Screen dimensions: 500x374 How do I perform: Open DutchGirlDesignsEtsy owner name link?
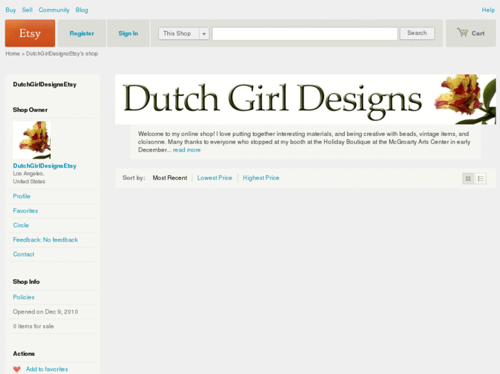pos(45,166)
